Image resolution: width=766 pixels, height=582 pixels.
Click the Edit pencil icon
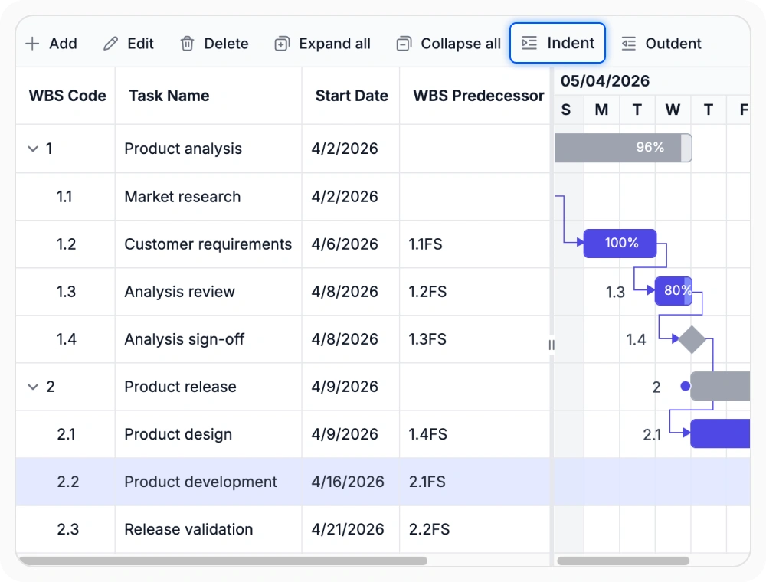111,44
